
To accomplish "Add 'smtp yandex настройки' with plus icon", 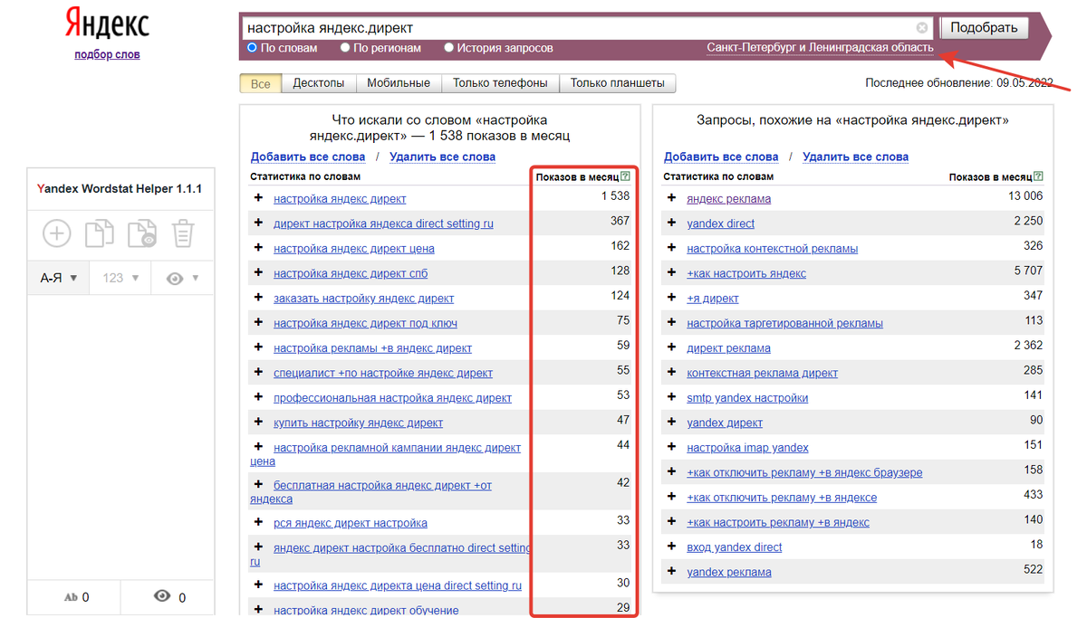I will tap(671, 396).
